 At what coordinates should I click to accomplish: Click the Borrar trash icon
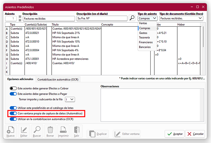[50, 131]
